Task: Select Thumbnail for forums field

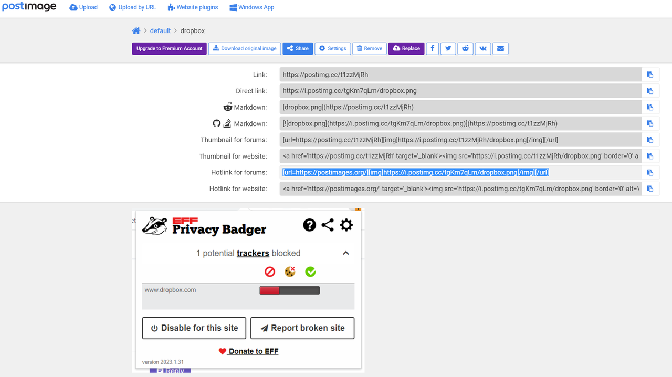Action: pos(460,140)
